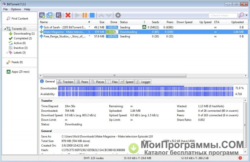Expand the Labels tree node

tap(7, 53)
